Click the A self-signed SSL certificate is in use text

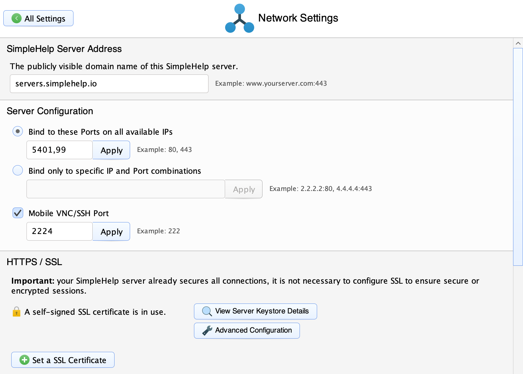click(95, 312)
